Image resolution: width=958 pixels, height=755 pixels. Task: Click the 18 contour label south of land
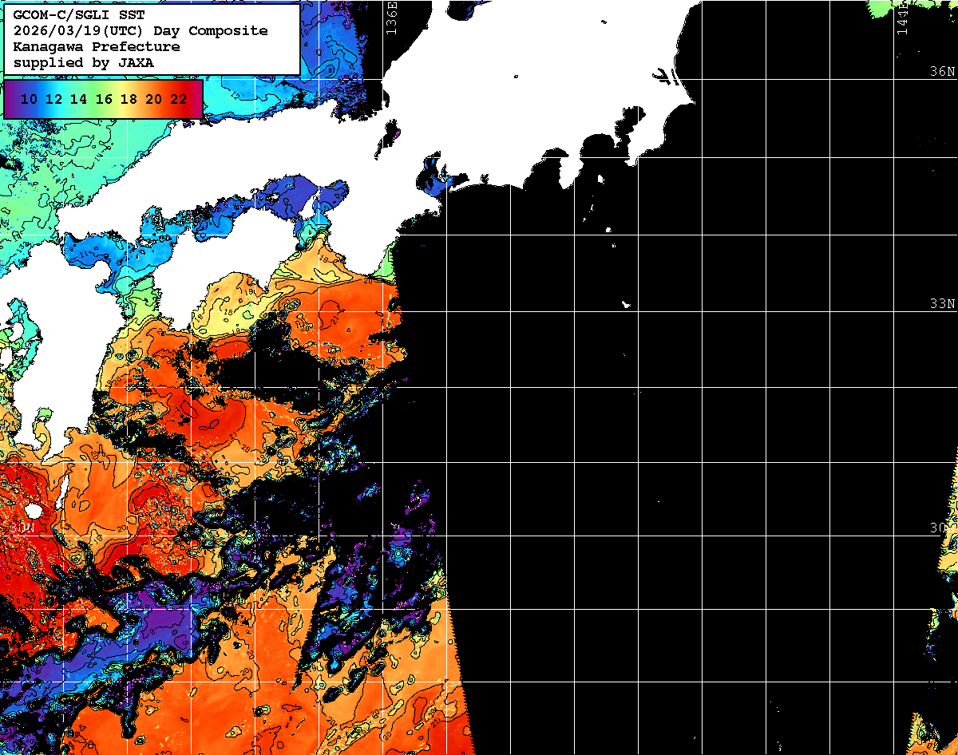(x=228, y=312)
